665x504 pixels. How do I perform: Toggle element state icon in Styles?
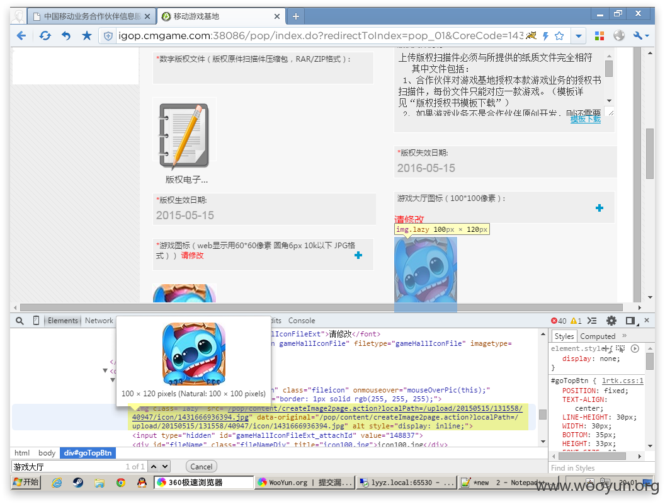coord(620,349)
